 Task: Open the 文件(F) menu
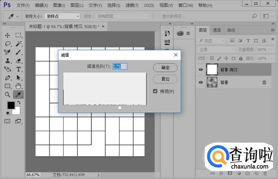point(23,5)
